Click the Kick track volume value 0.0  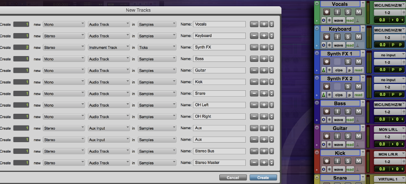(382, 169)
